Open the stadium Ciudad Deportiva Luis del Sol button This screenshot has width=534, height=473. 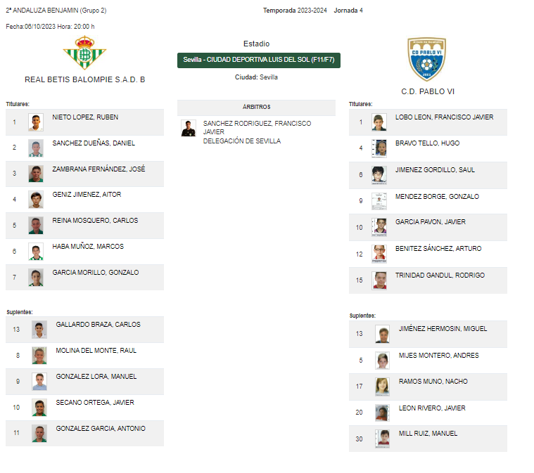(258, 60)
